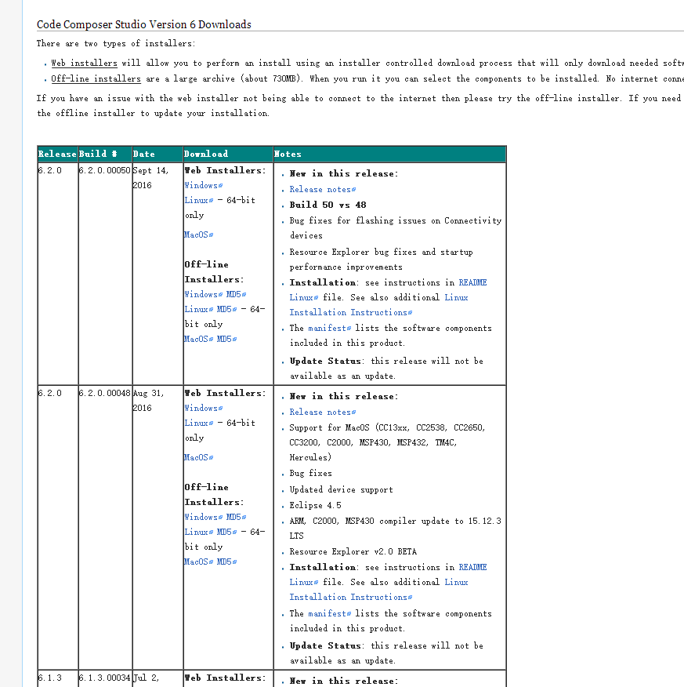684x687 pixels.
Task: Open MD5 for Linux off-line installer, build 6.2.0.00050
Action: pyautogui.click(x=226, y=309)
